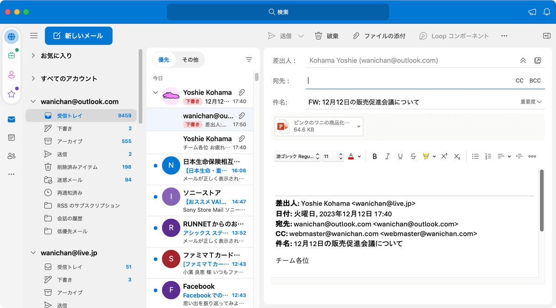
Task: Open the toolbar more options ellipsis
Action: [x=504, y=36]
